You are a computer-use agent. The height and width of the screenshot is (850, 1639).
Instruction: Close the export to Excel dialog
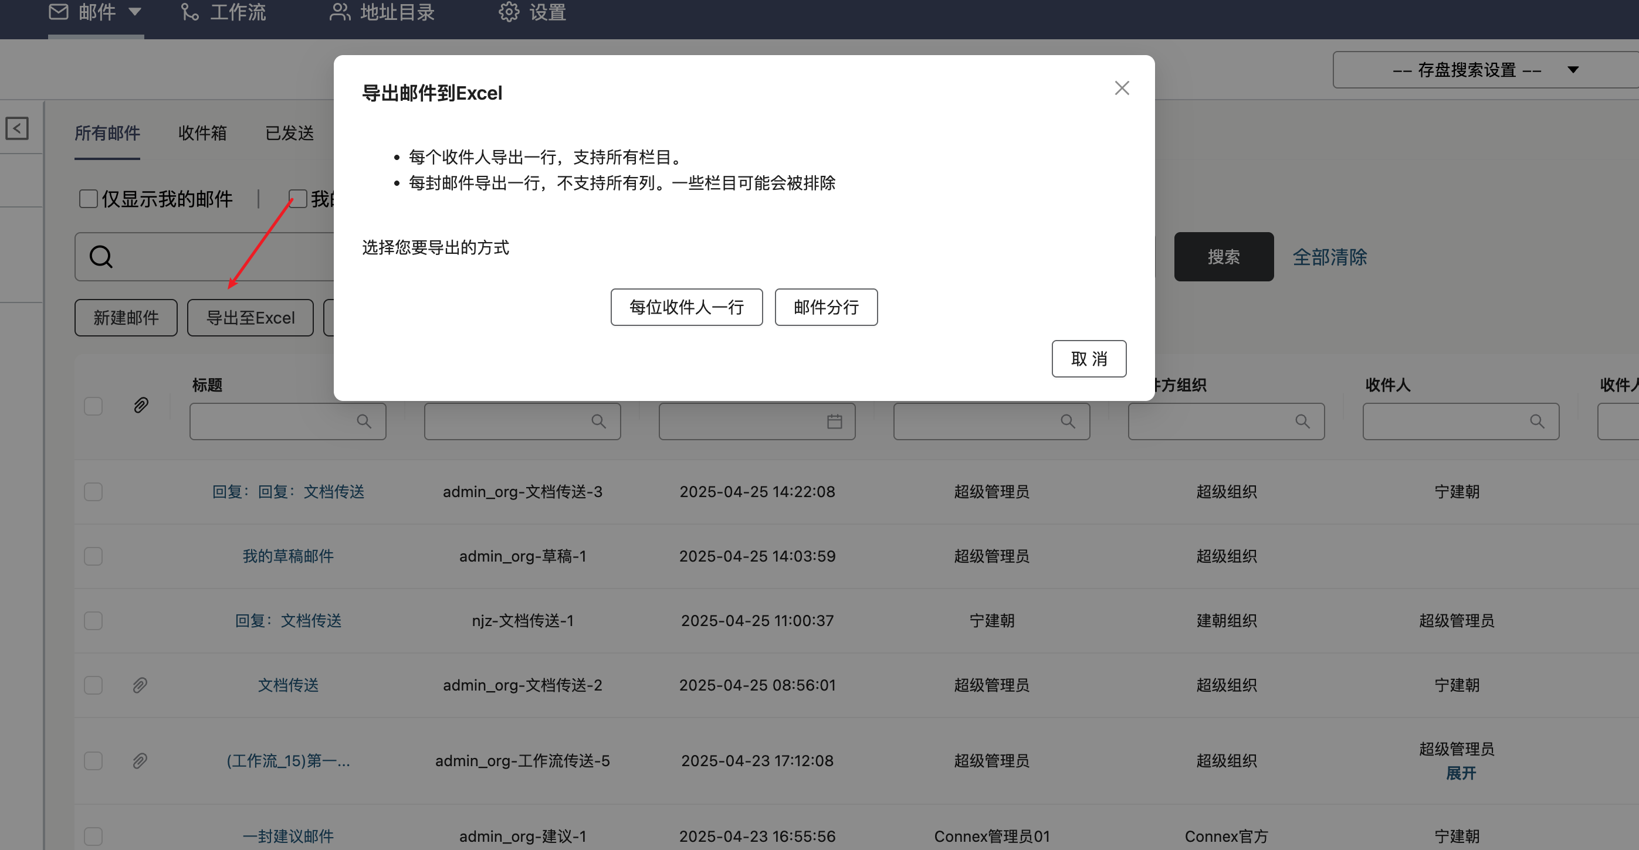[x=1122, y=88]
